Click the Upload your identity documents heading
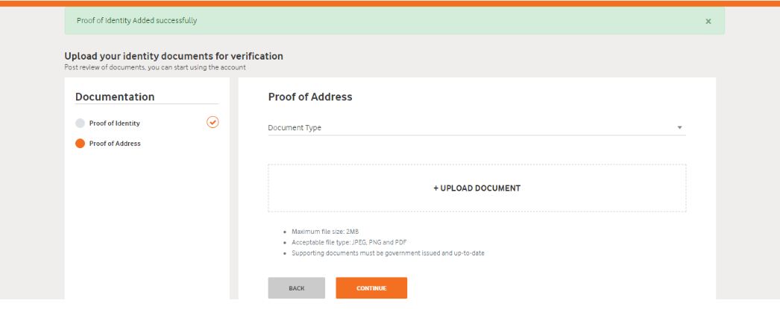The height and width of the screenshot is (309, 780). (x=174, y=56)
